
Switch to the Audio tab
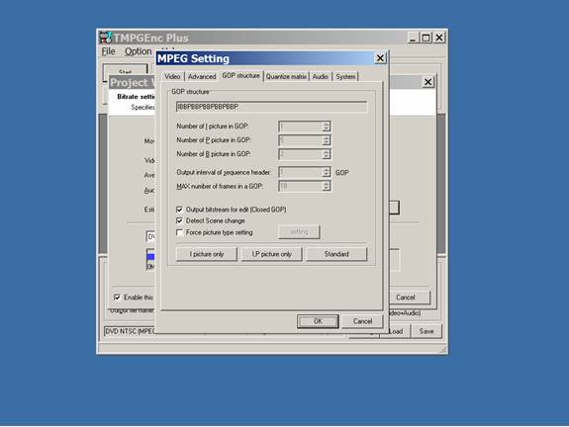[321, 76]
